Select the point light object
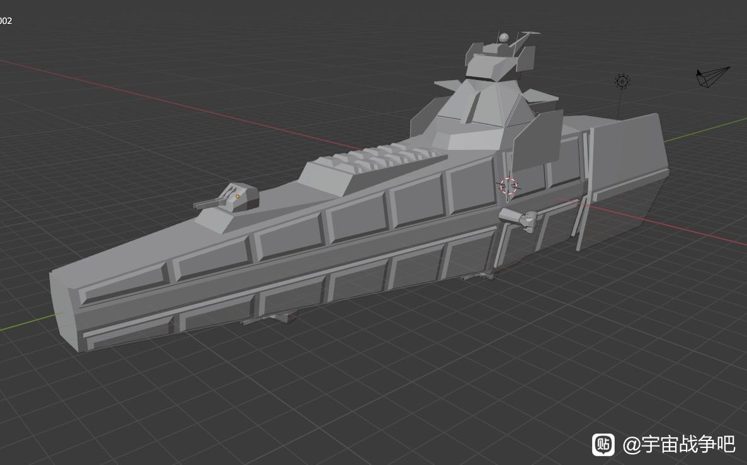 pos(622,81)
